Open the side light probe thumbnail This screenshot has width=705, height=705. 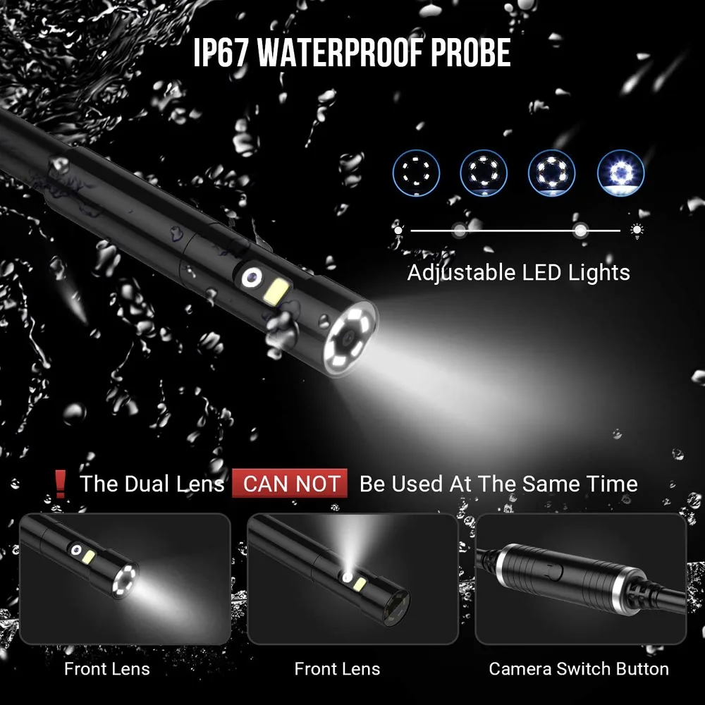[353, 579]
